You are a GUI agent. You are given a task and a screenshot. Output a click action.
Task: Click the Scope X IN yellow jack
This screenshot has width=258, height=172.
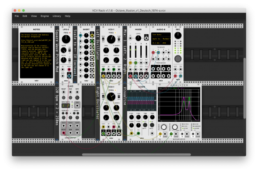point(131,133)
